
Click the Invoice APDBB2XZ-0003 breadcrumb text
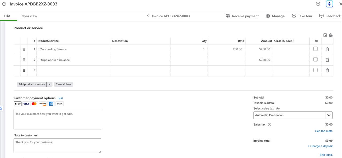[x=171, y=16]
